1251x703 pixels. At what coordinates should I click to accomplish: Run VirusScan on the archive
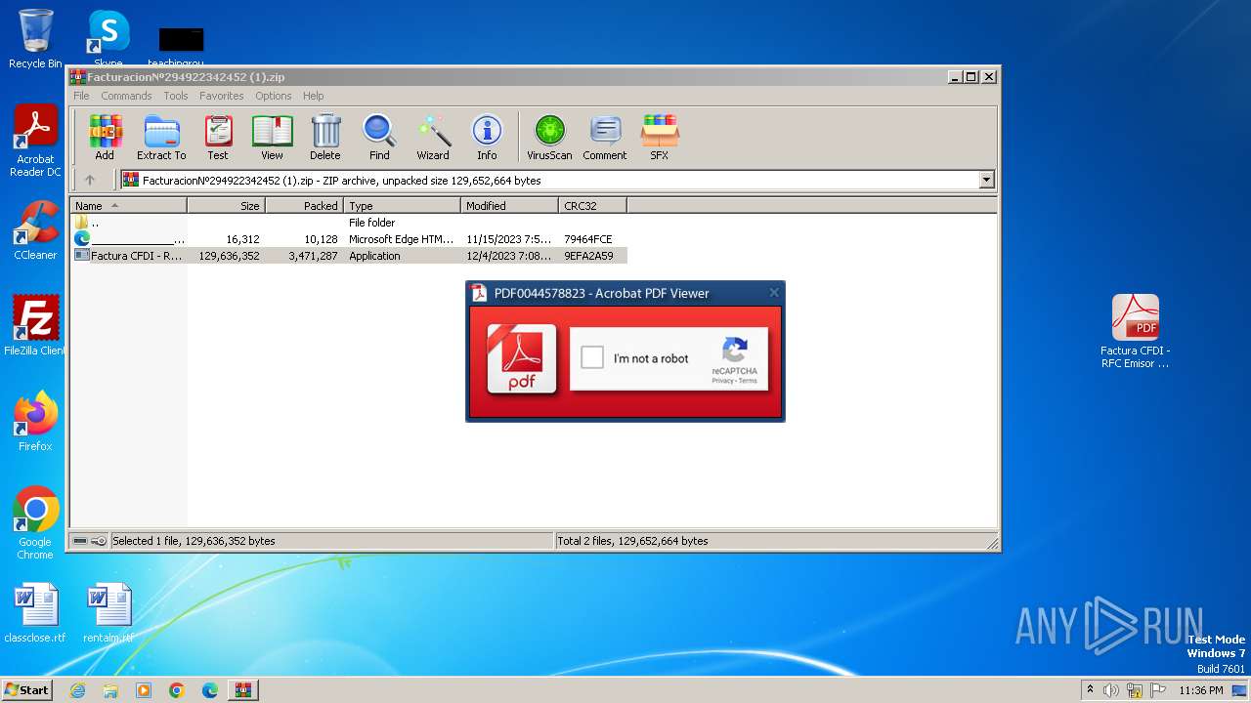click(x=549, y=138)
